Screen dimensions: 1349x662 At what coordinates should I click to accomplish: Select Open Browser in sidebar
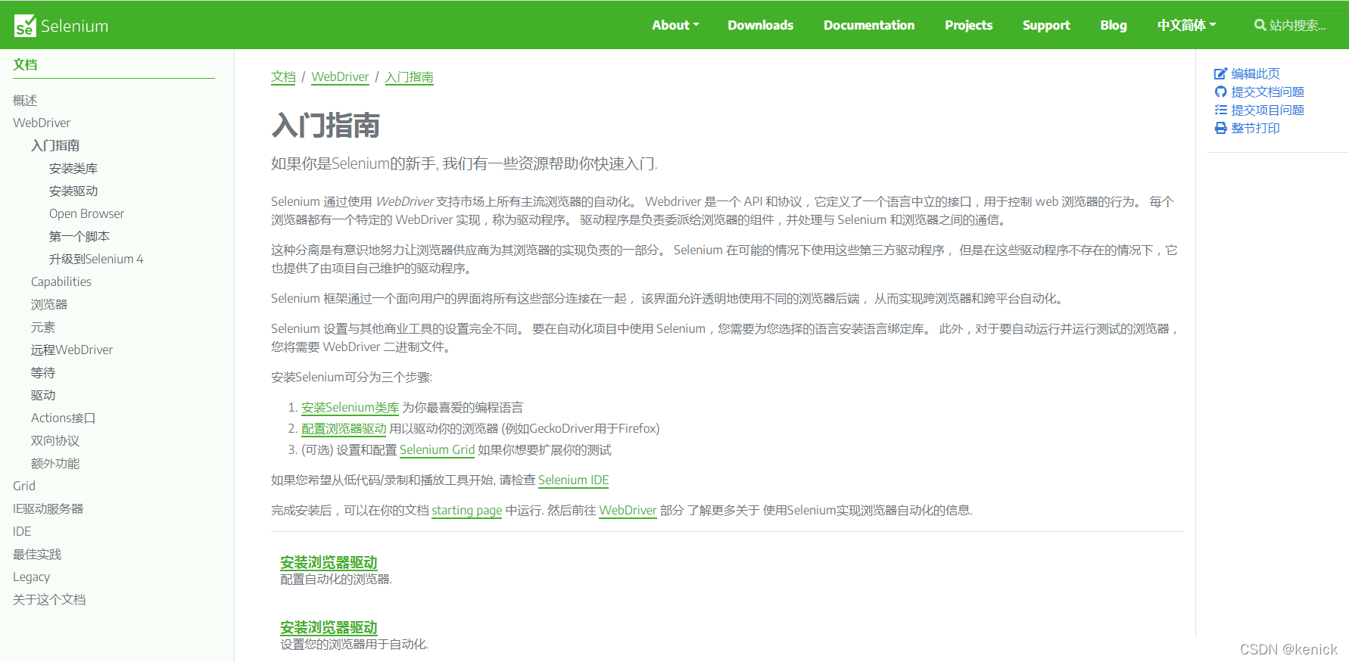tap(86, 213)
